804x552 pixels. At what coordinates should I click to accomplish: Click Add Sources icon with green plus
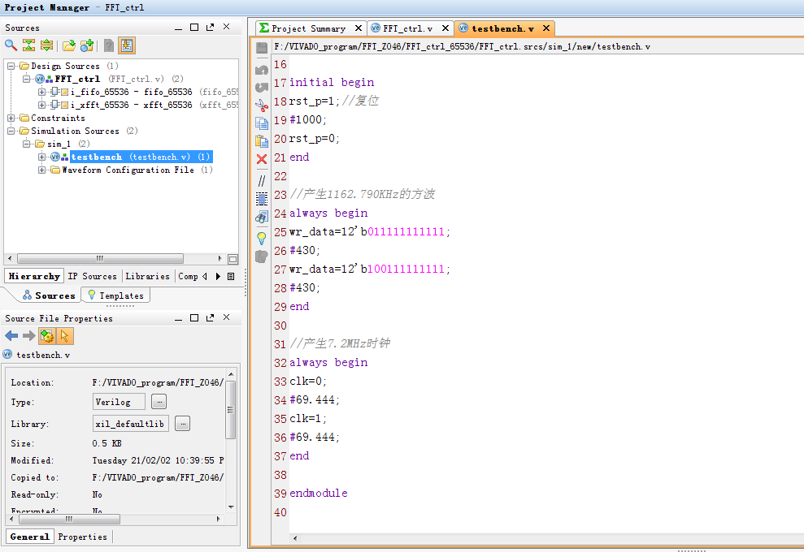pyautogui.click(x=87, y=45)
